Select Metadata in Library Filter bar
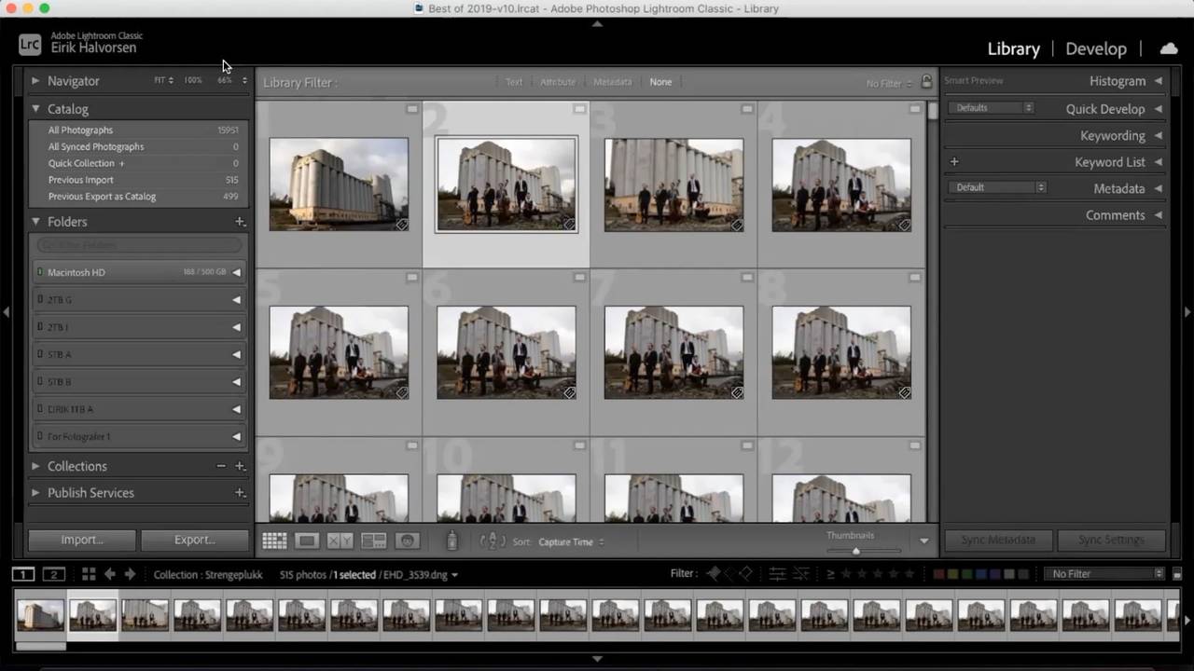 (613, 82)
